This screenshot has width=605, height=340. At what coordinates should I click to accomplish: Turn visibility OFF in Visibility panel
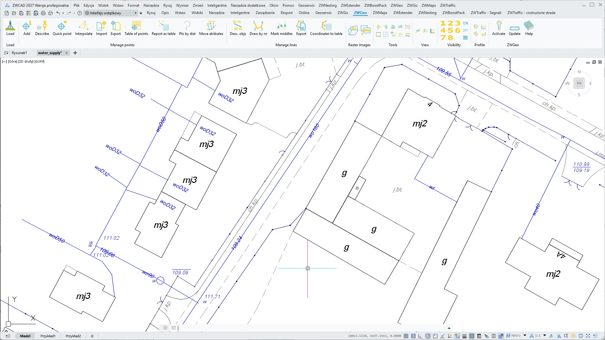[465, 30]
